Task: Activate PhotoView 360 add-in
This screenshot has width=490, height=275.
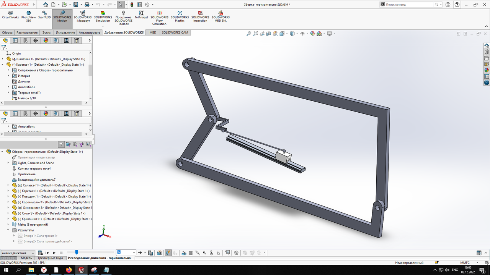Action: [28, 17]
